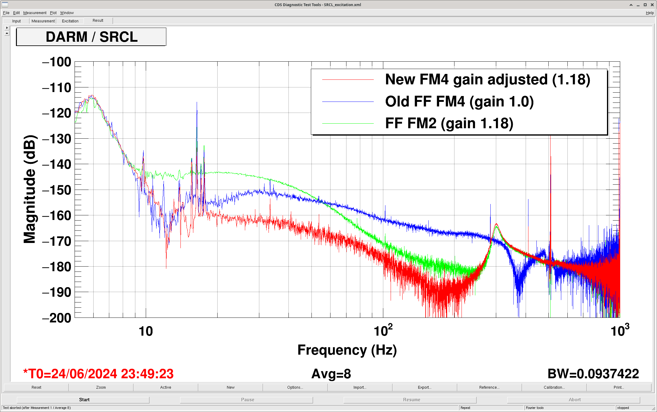The image size is (657, 412).
Task: Click the New plot button
Action: tap(230, 387)
